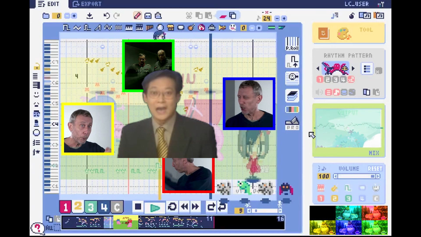This screenshot has width=421, height=237.
Task: Reset the volume
Action: [x=375, y=169]
